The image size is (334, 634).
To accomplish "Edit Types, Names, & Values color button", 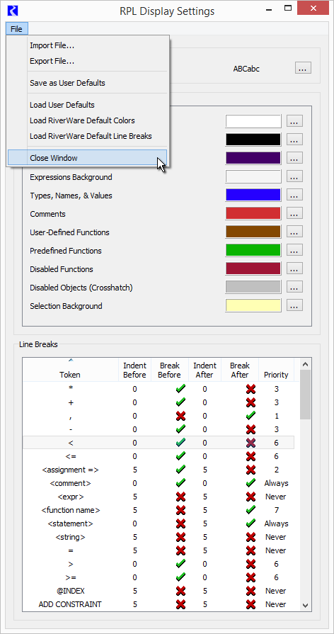I will coord(294,196).
